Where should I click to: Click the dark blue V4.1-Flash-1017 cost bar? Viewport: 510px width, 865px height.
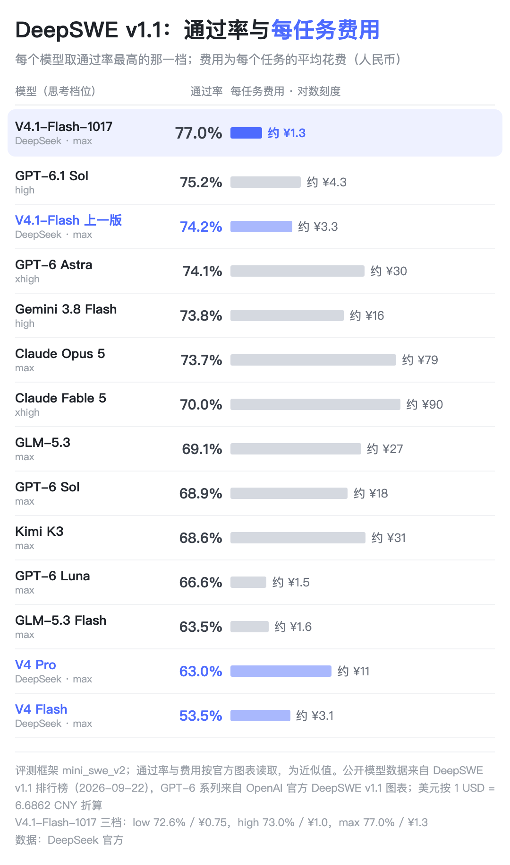tap(246, 133)
